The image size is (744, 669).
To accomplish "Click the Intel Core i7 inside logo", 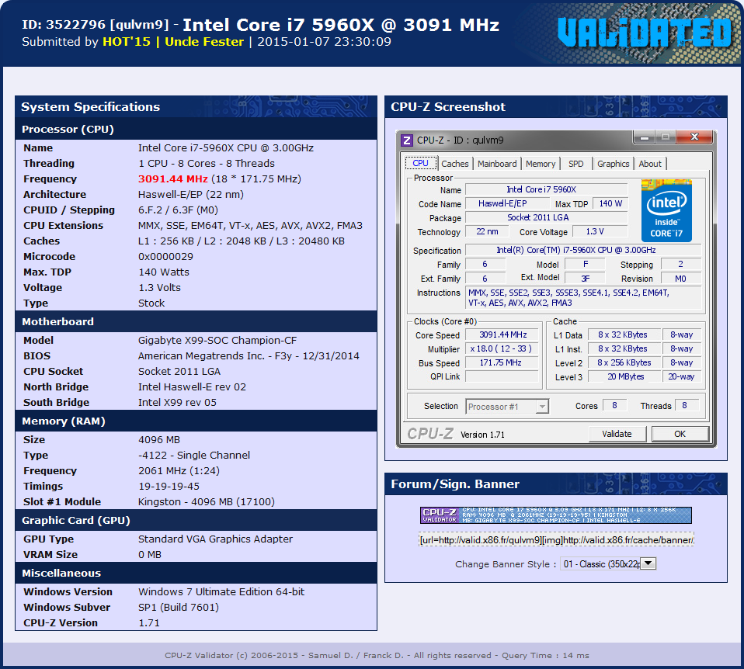I will (666, 210).
